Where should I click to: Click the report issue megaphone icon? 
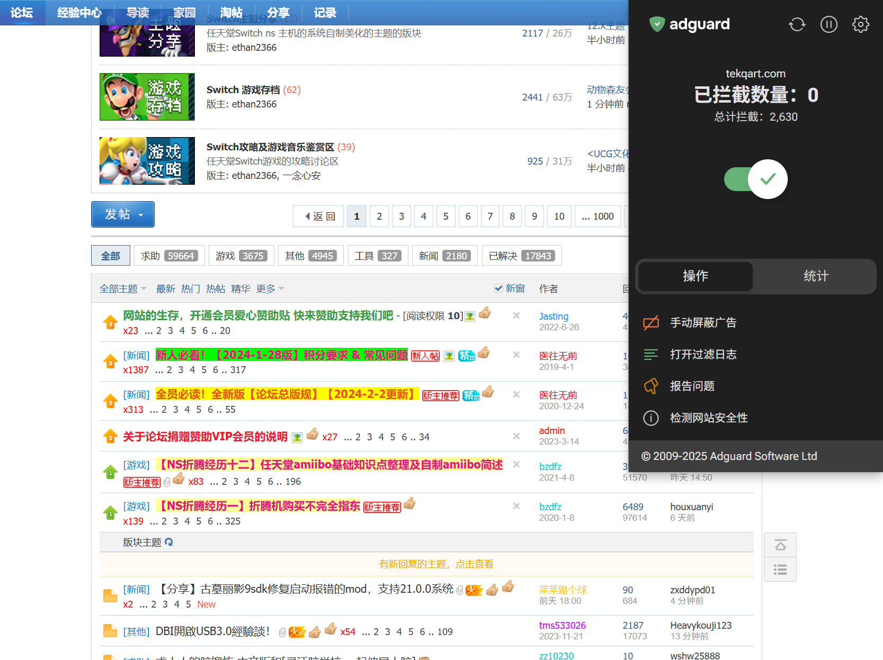(651, 386)
